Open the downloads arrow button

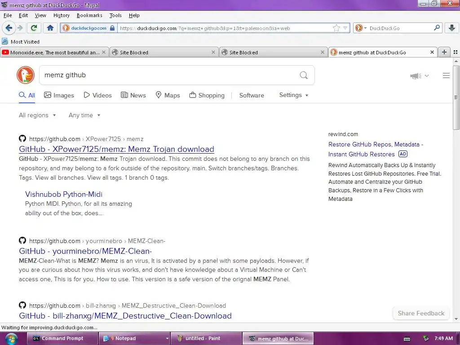[452, 28]
